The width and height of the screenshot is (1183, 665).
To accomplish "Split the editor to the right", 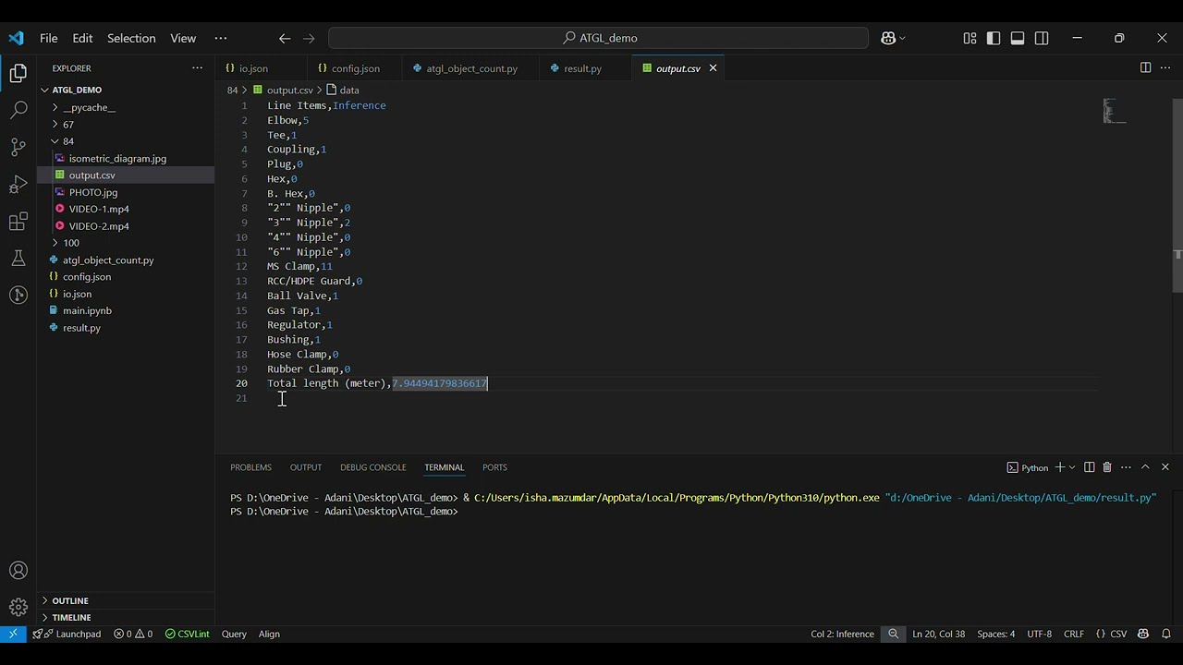I will coord(1145,68).
